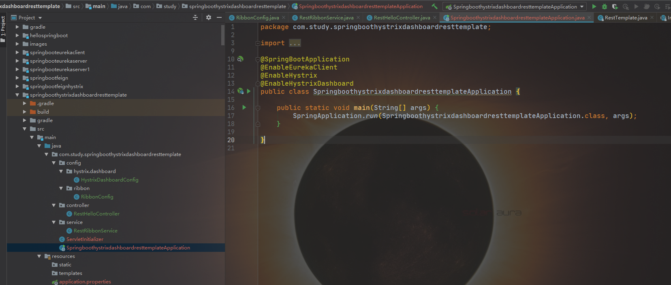The image size is (671, 285).
Task: Close RibbonConfig.java tab
Action: point(284,17)
